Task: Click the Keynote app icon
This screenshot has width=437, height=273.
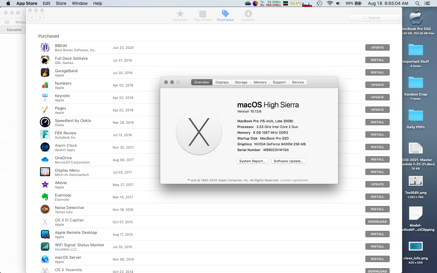Action: pyautogui.click(x=45, y=97)
